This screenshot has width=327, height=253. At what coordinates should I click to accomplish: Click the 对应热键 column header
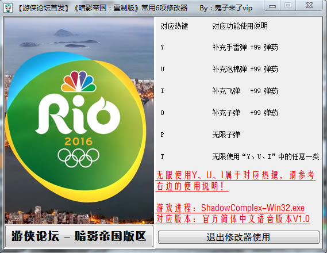click(174, 26)
